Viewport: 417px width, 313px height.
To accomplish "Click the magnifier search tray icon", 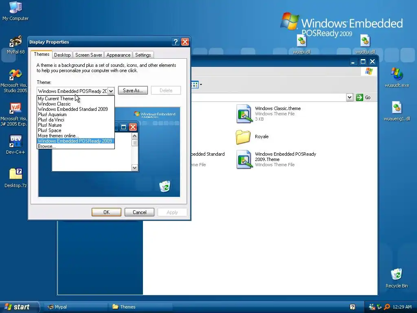I will pyautogui.click(x=387, y=307).
